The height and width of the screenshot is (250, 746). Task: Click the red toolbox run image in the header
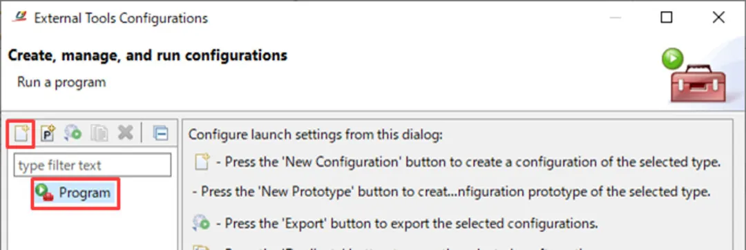(694, 75)
